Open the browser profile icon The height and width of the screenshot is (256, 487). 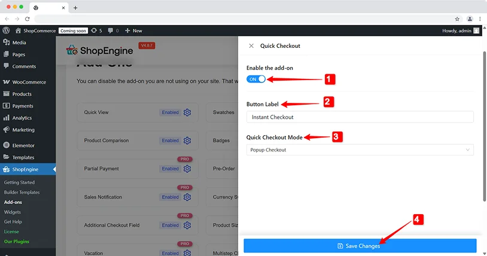470,19
